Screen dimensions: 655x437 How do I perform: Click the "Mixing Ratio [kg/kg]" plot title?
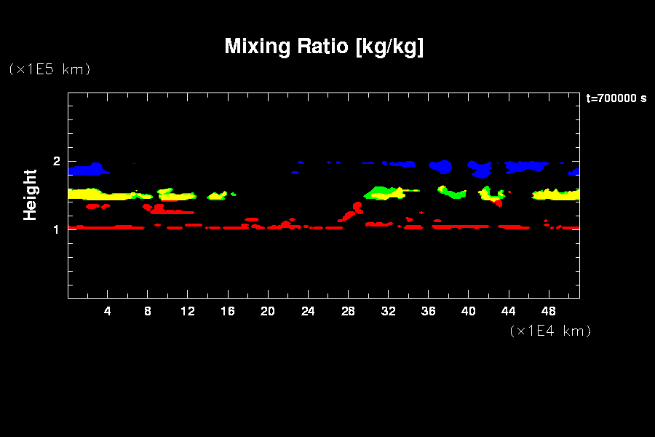[x=324, y=47]
